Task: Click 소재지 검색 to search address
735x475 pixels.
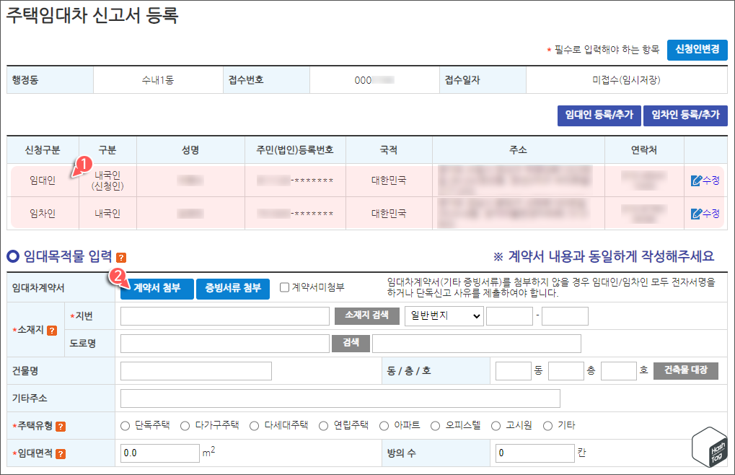Action: coord(366,315)
